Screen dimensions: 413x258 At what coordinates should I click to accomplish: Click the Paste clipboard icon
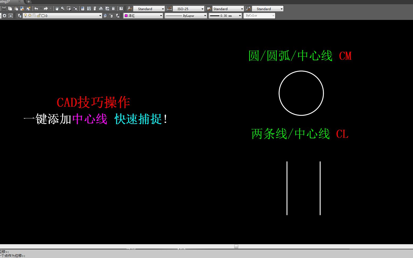point(16,8)
